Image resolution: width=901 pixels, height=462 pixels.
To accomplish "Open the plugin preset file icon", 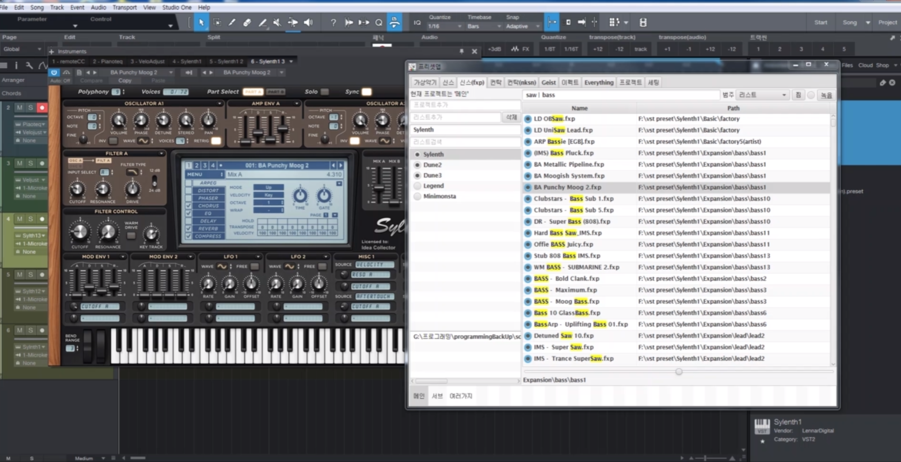I will pos(79,72).
